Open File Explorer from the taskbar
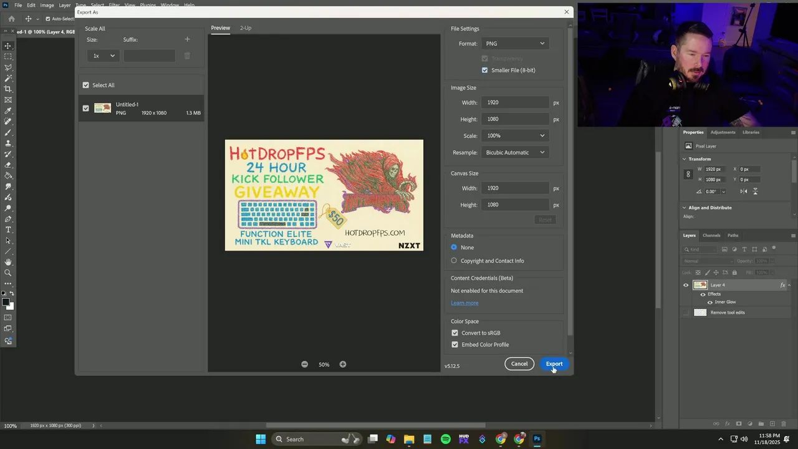 click(x=409, y=439)
